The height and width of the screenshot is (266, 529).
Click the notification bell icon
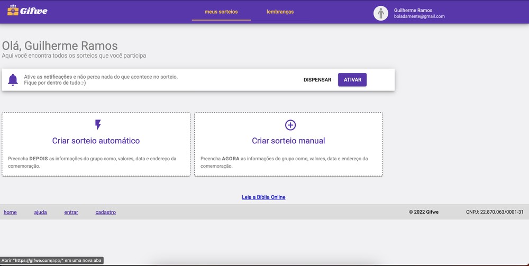pos(13,80)
